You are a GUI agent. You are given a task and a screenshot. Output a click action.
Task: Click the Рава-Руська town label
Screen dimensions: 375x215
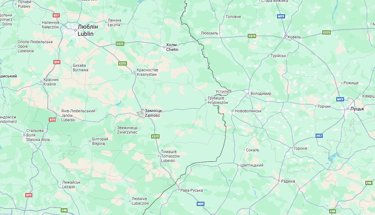[x=192, y=190]
